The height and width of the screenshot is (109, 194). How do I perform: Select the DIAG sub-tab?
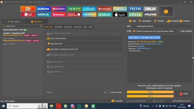(x=85, y=27)
